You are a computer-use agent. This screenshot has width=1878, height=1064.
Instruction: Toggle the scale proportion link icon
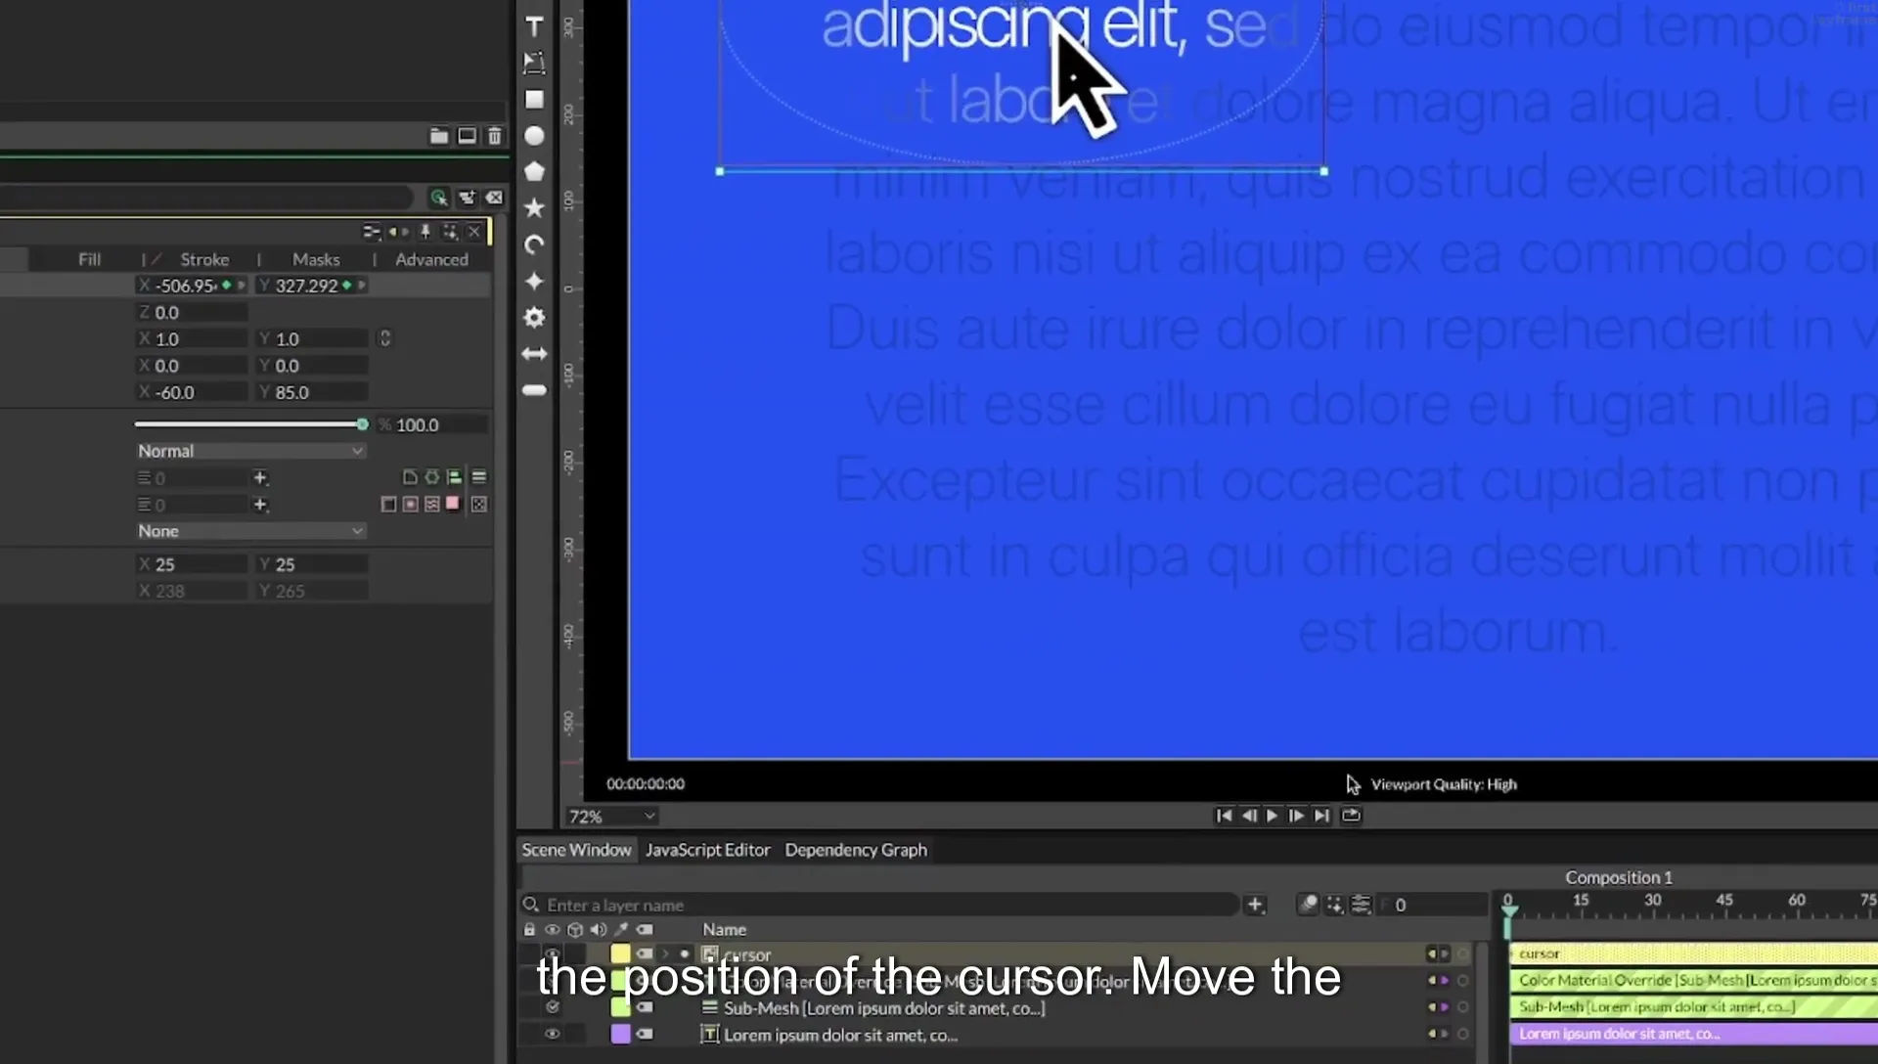[385, 338]
